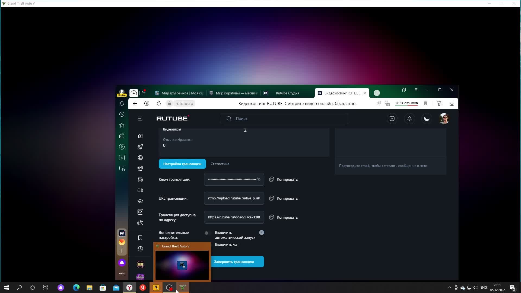521x293 pixels.
Task: Reveal the stream key eye icon
Action: pos(258,179)
